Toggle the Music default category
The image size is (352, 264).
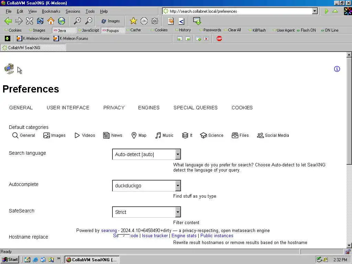point(164,135)
